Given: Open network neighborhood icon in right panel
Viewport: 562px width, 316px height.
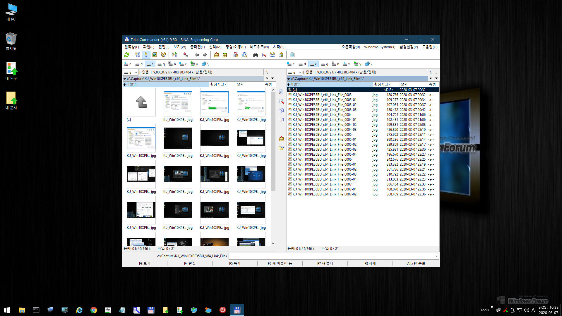Looking at the screenshot, I should point(369,64).
